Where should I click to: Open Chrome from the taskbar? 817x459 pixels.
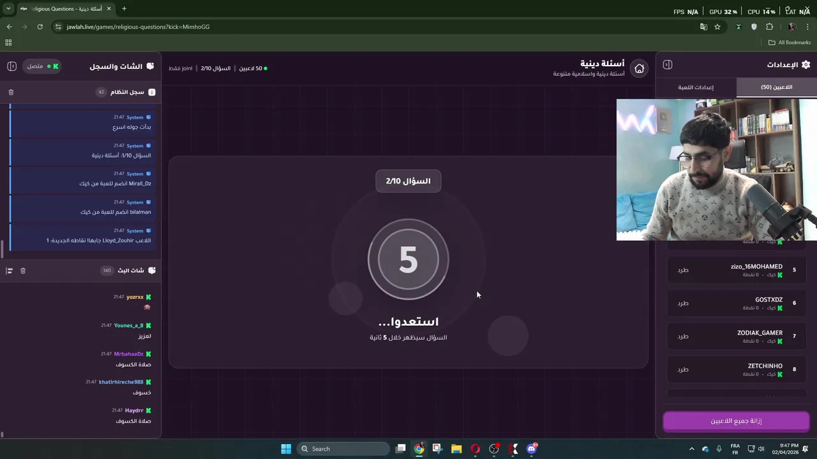(x=419, y=449)
